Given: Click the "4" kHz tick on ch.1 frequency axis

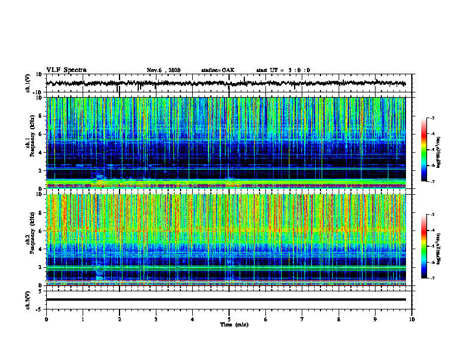Looking at the screenshot, I should pos(41,153).
